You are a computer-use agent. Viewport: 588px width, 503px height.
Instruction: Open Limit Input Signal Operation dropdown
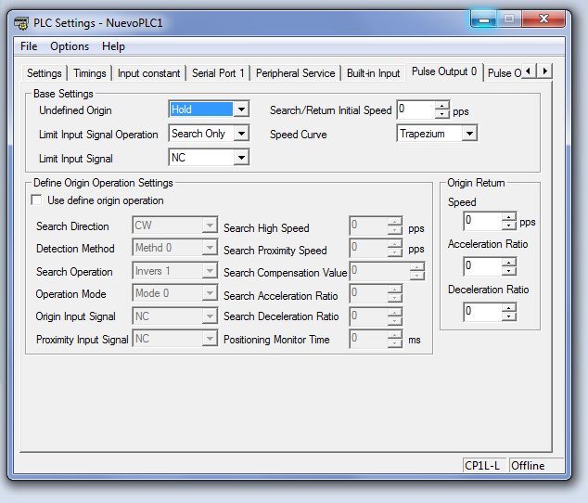tap(241, 134)
